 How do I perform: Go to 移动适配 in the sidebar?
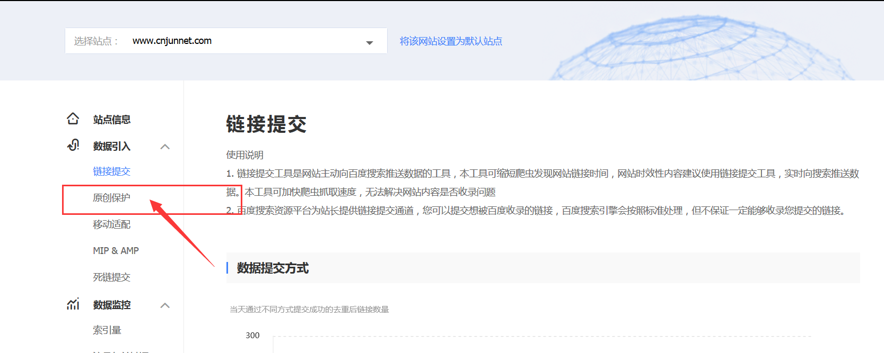tap(111, 224)
